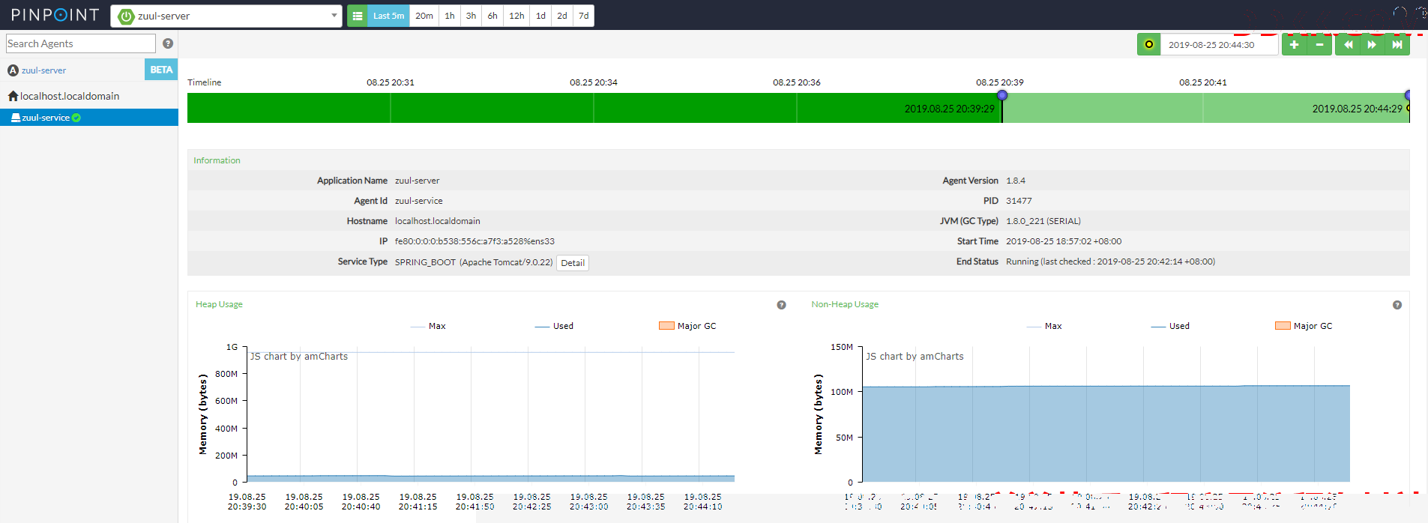This screenshot has width=1428, height=523.
Task: Toggle Used series in Non-Heap Usage legend
Action: coord(1170,326)
